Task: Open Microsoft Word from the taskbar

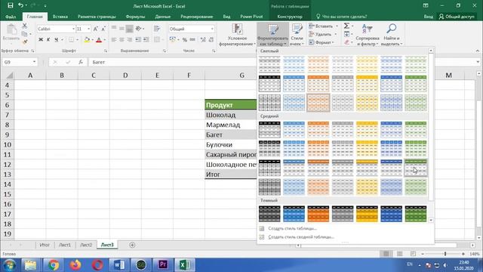Action: (x=119, y=265)
